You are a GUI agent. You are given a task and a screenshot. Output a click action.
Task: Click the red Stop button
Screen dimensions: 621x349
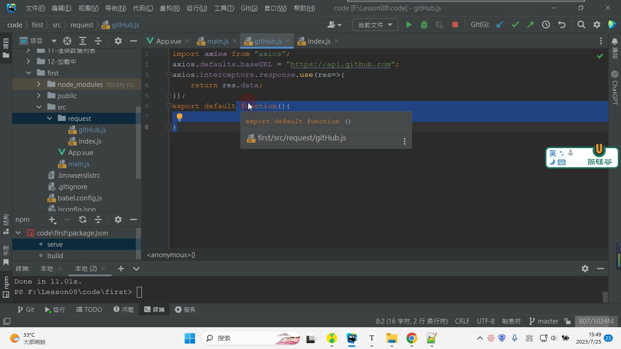tap(455, 25)
